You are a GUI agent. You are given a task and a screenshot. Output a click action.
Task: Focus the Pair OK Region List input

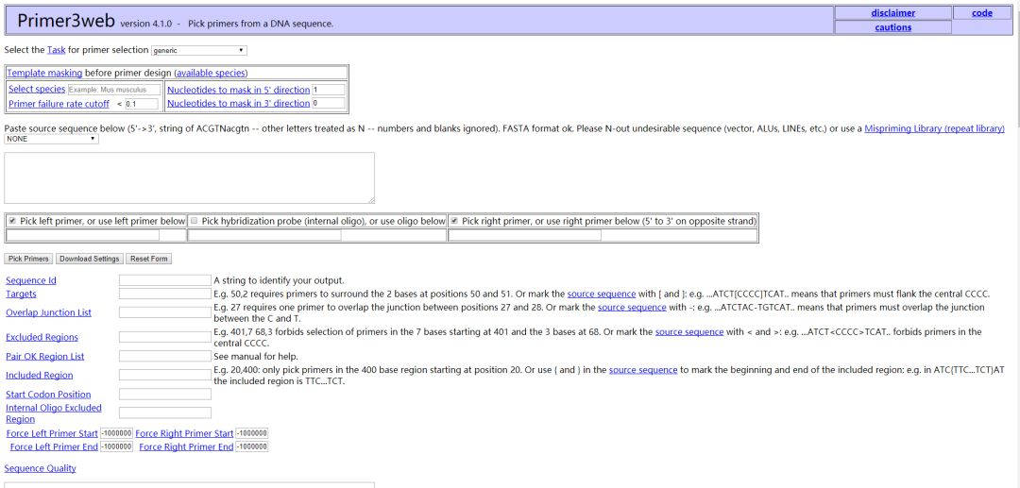click(165, 356)
